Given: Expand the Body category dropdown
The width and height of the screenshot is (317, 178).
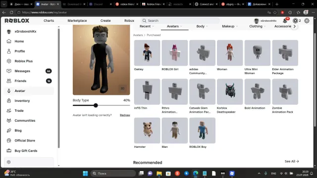Looking at the screenshot, I should click(202, 26).
